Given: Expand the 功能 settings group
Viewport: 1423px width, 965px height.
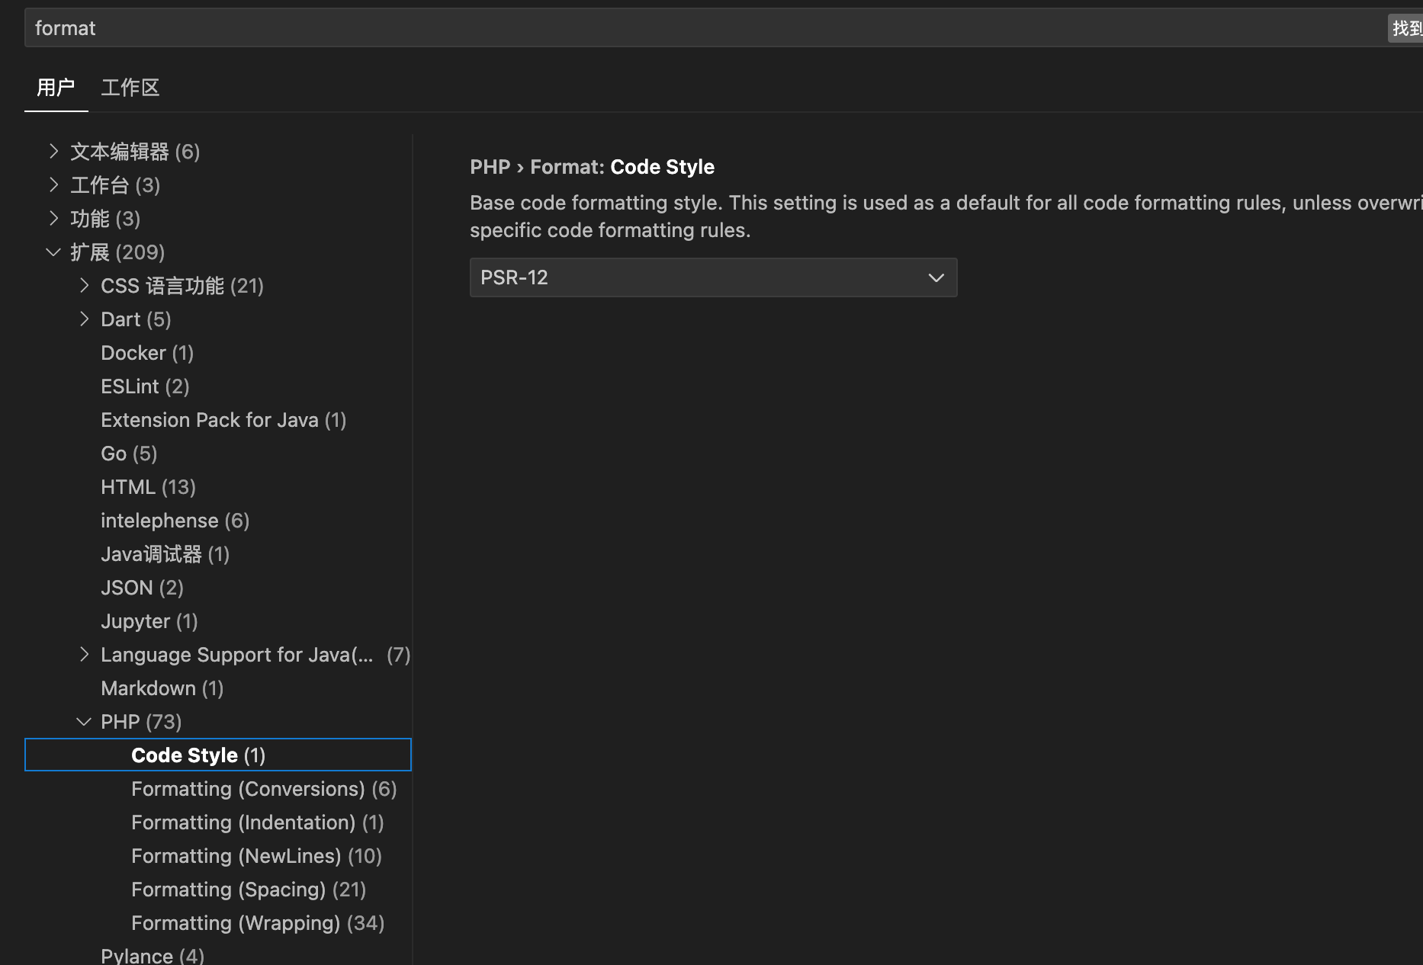Looking at the screenshot, I should [53, 219].
